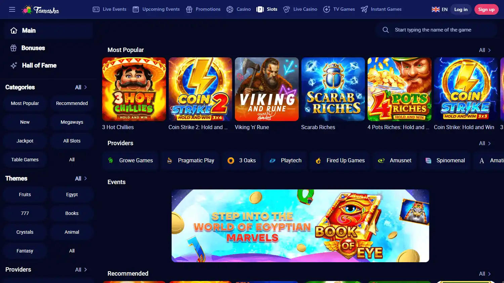Expand sidebar Providers All chevron
The width and height of the screenshot is (504, 283).
coord(86,270)
